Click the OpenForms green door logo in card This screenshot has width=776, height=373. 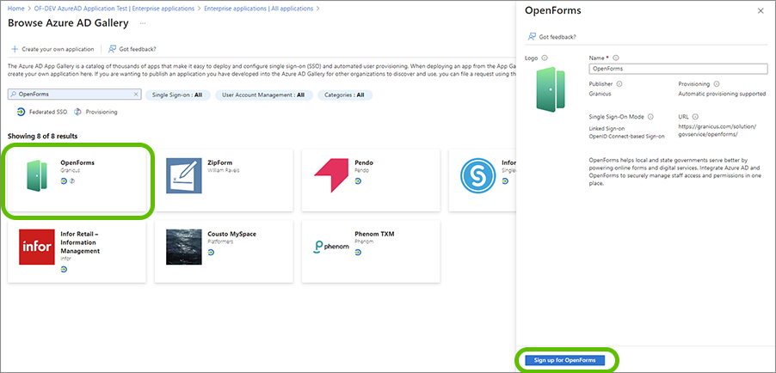[x=36, y=175]
